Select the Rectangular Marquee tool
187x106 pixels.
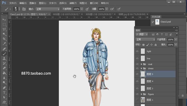coord(4,25)
